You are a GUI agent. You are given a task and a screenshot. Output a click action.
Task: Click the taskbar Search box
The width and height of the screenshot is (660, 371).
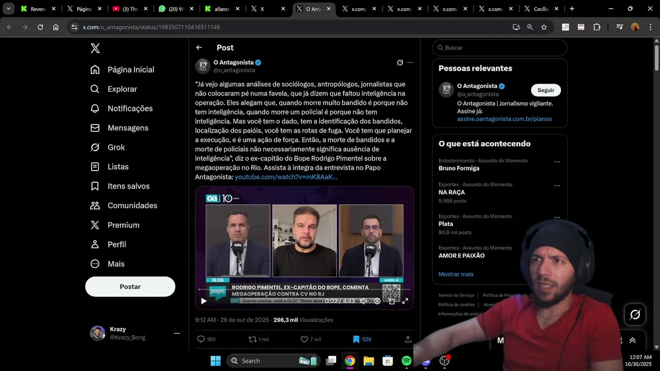click(273, 361)
